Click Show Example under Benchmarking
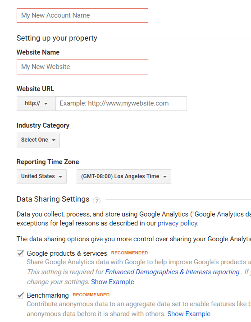 pos(189,314)
